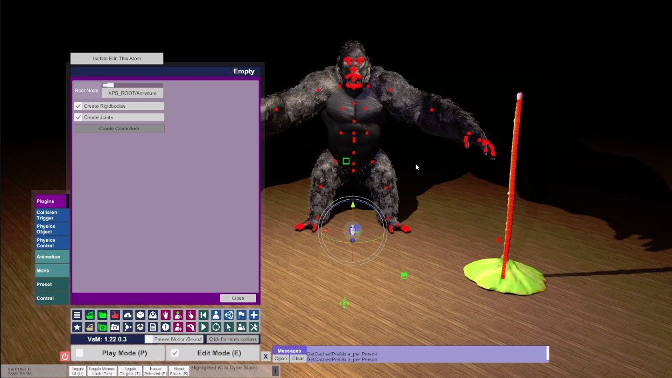
Task: Open the Collision Trigger tab
Action: tap(52, 215)
